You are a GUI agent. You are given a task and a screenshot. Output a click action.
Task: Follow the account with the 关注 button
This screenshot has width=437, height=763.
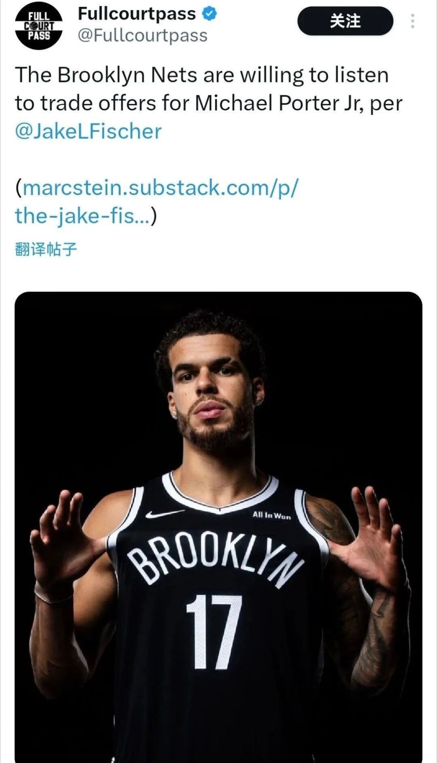(345, 21)
